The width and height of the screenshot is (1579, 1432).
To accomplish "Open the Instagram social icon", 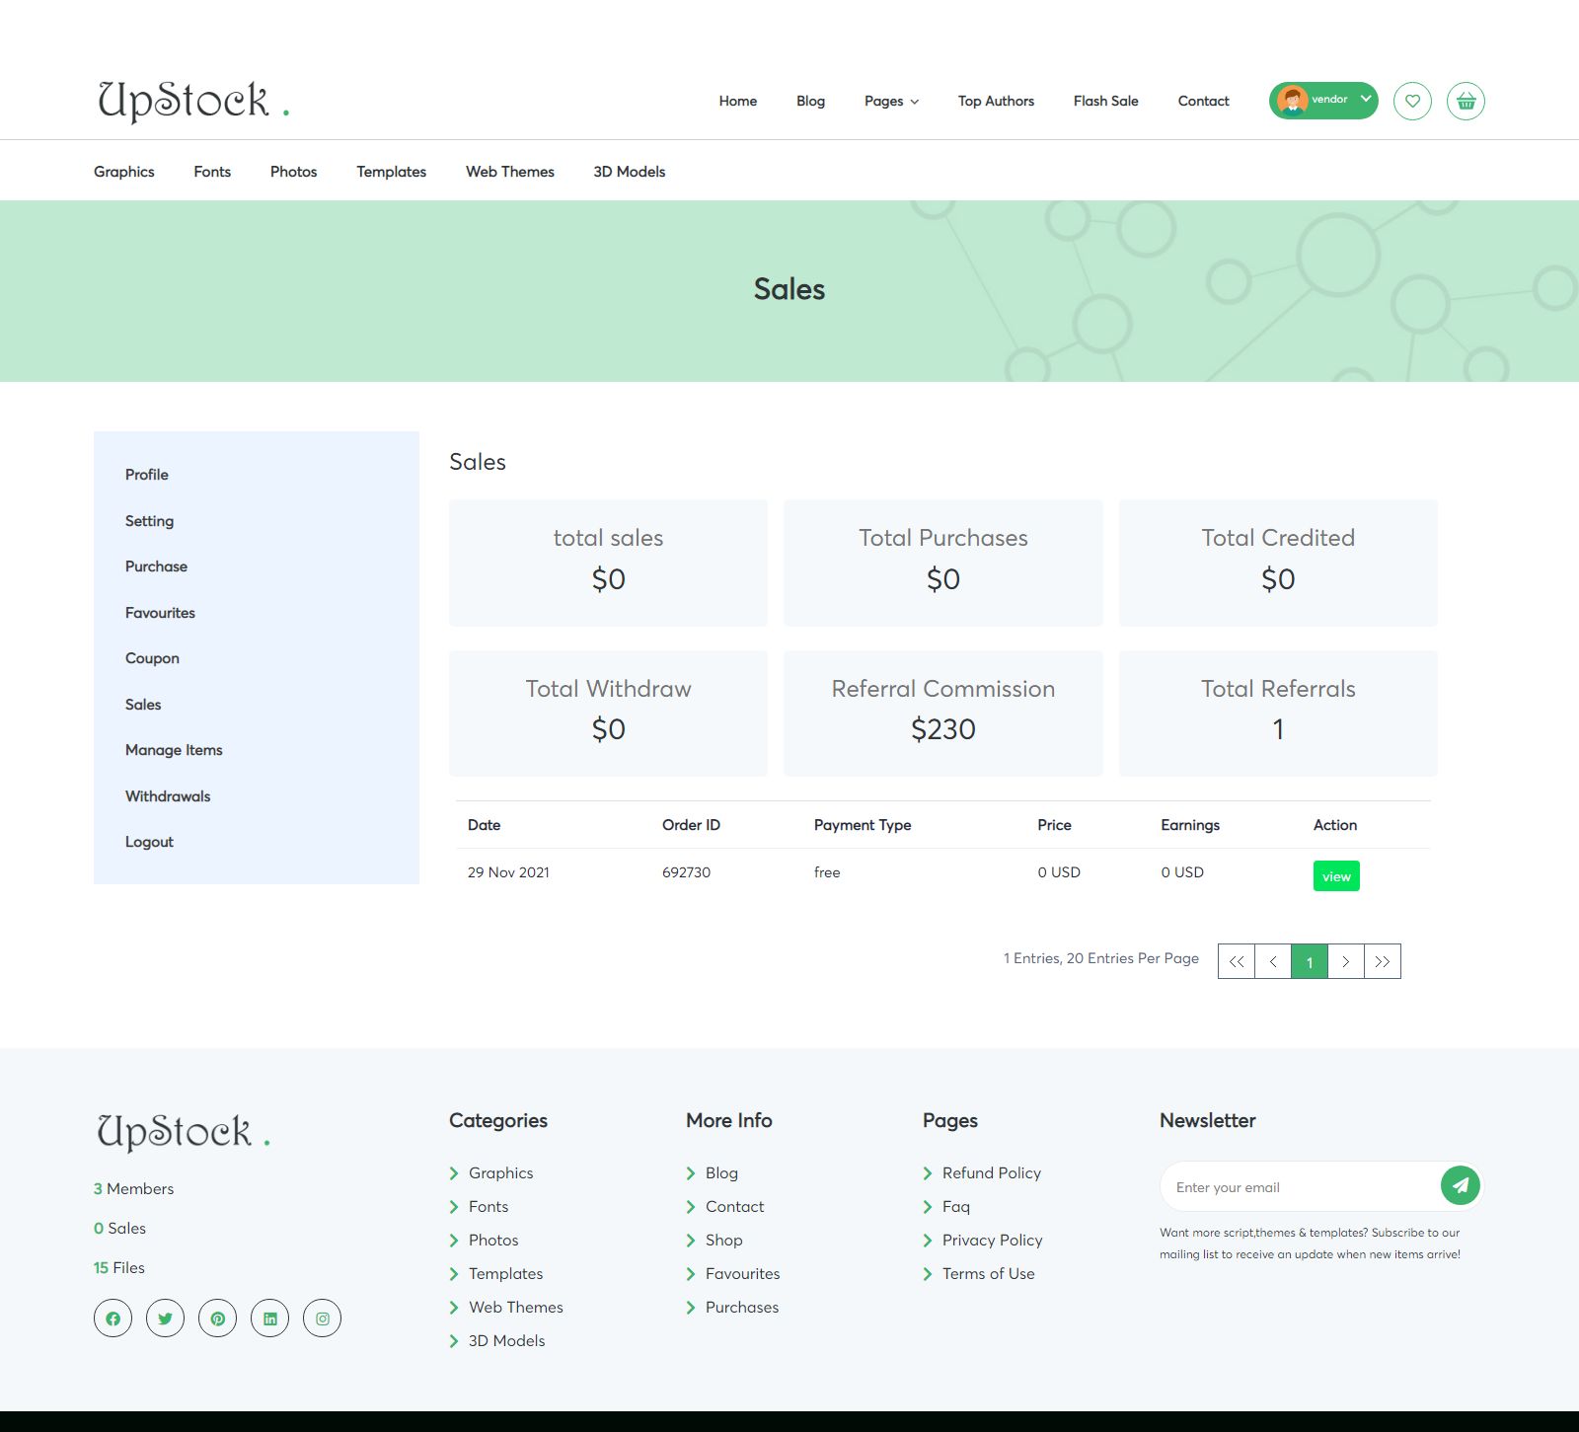I will click(x=322, y=1319).
